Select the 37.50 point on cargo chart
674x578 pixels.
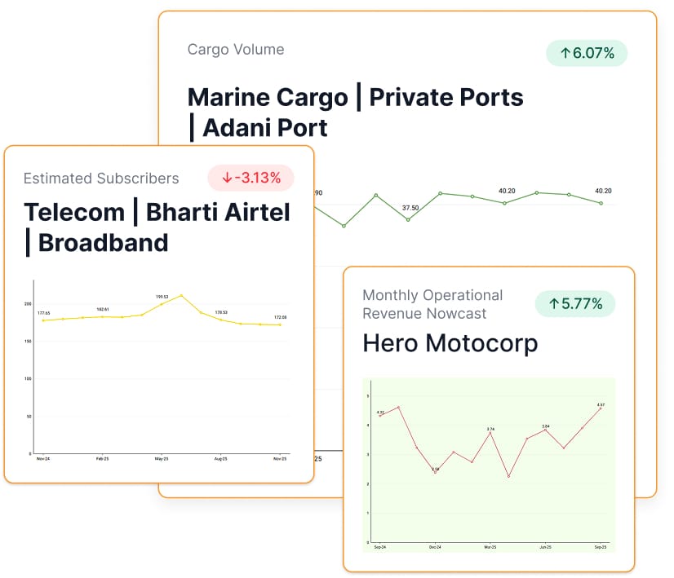click(408, 219)
